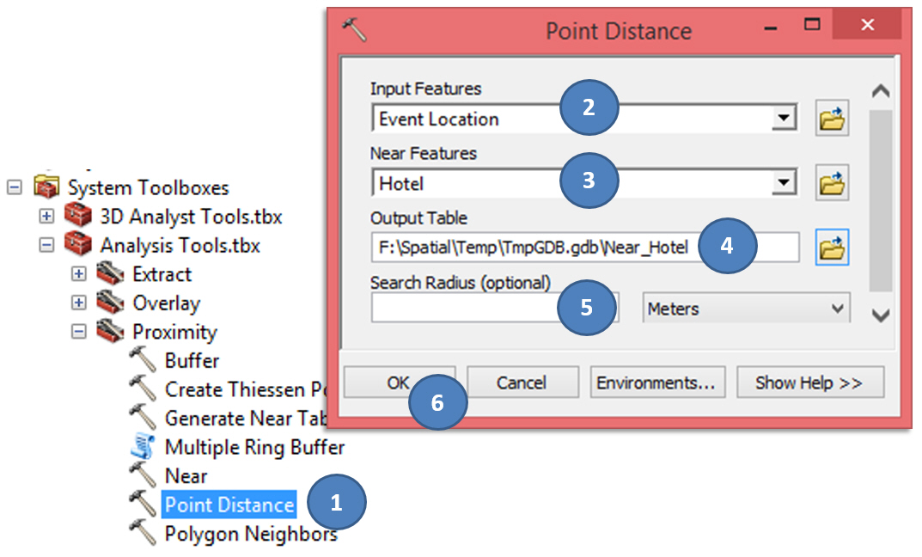922x557 pixels.
Task: Click the System Toolboxes toolbox icon
Action: (x=46, y=187)
